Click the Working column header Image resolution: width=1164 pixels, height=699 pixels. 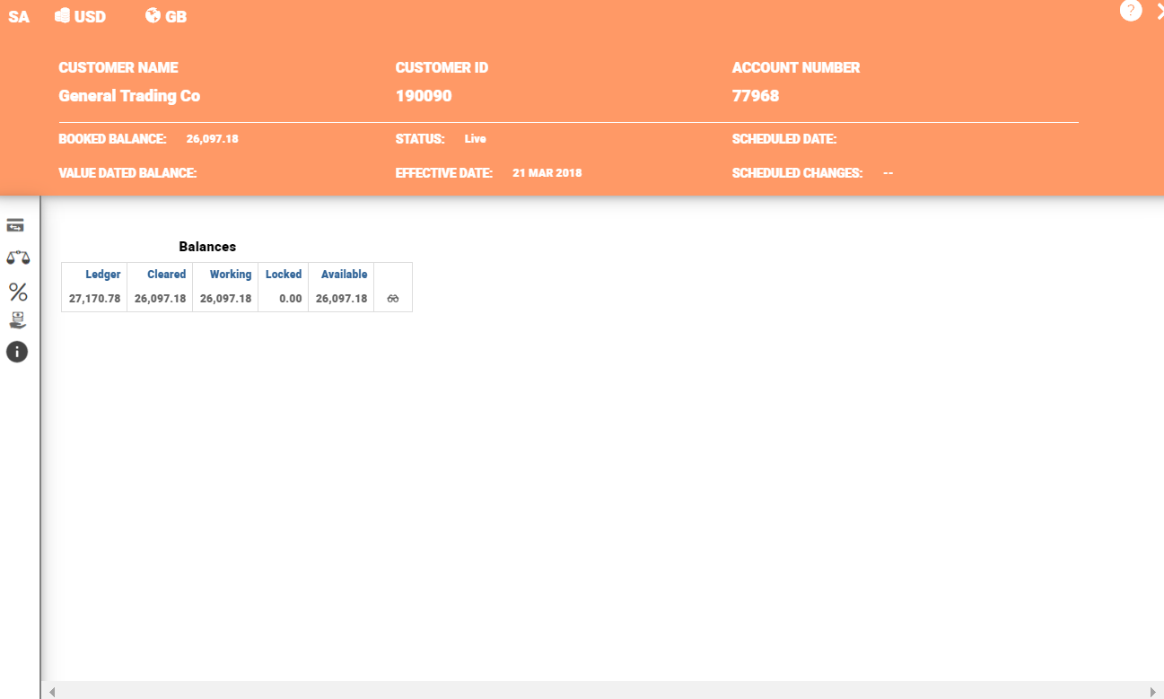[x=231, y=275]
